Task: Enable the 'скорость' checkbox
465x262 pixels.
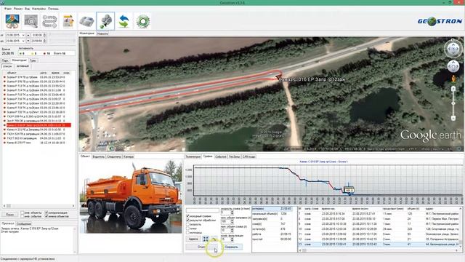Action: pyautogui.click(x=187, y=225)
